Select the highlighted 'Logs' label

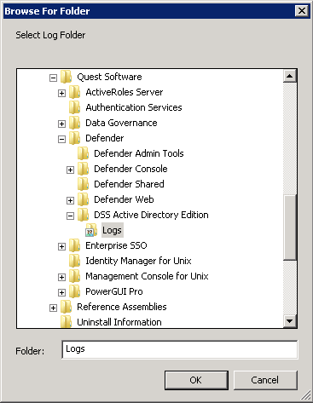pyautogui.click(x=113, y=230)
